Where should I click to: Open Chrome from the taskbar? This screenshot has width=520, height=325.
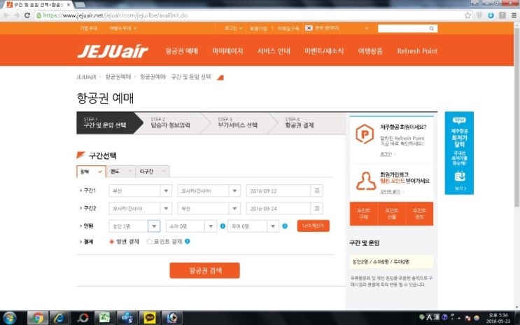[38, 318]
